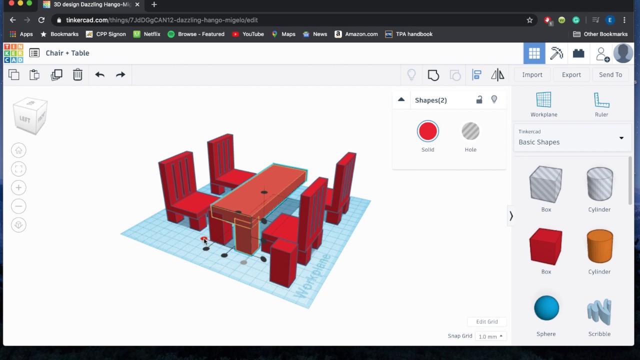Open a new browser tab
Viewport: 640px width, 360px height.
(154, 4)
